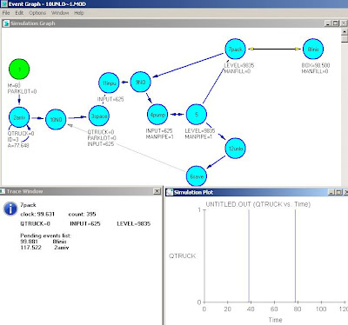Screen dimensions: 348x325
Task: Select the edge between 7pack and 8finis
Action: pos(274,49)
